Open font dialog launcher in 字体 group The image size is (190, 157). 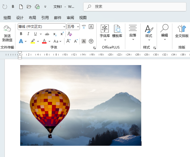pos(94,48)
